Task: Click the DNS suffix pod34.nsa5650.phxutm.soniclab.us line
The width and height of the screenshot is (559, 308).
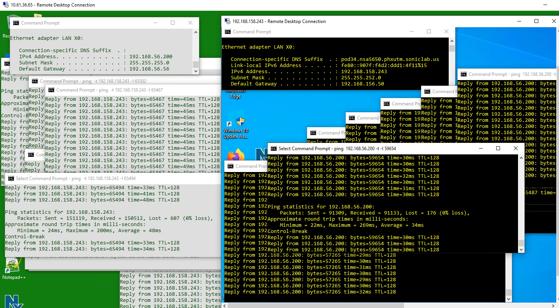Action: click(335, 59)
